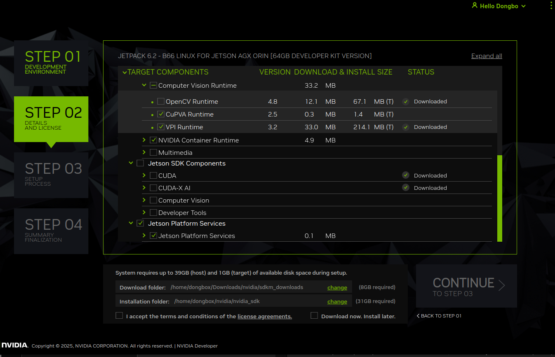Collapse the Computer Vision Runtime group
Screen dimensions: 555x357
(x=144, y=85)
